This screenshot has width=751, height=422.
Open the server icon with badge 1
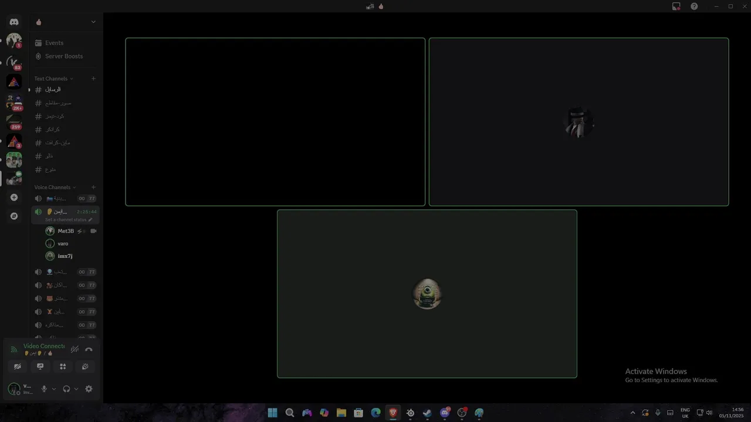coord(14,41)
